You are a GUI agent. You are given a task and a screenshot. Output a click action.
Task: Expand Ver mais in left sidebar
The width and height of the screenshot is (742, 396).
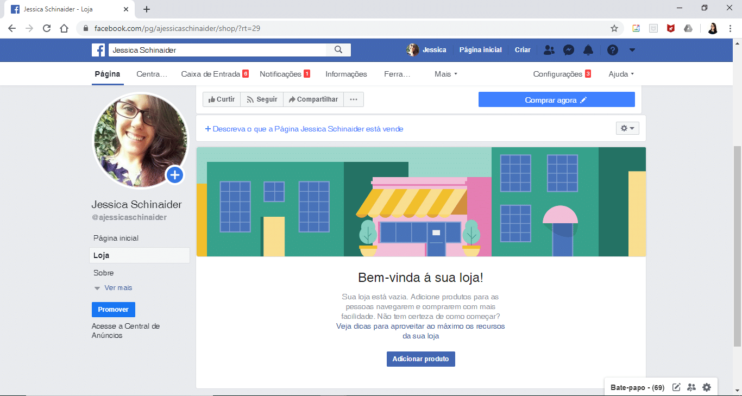click(114, 288)
